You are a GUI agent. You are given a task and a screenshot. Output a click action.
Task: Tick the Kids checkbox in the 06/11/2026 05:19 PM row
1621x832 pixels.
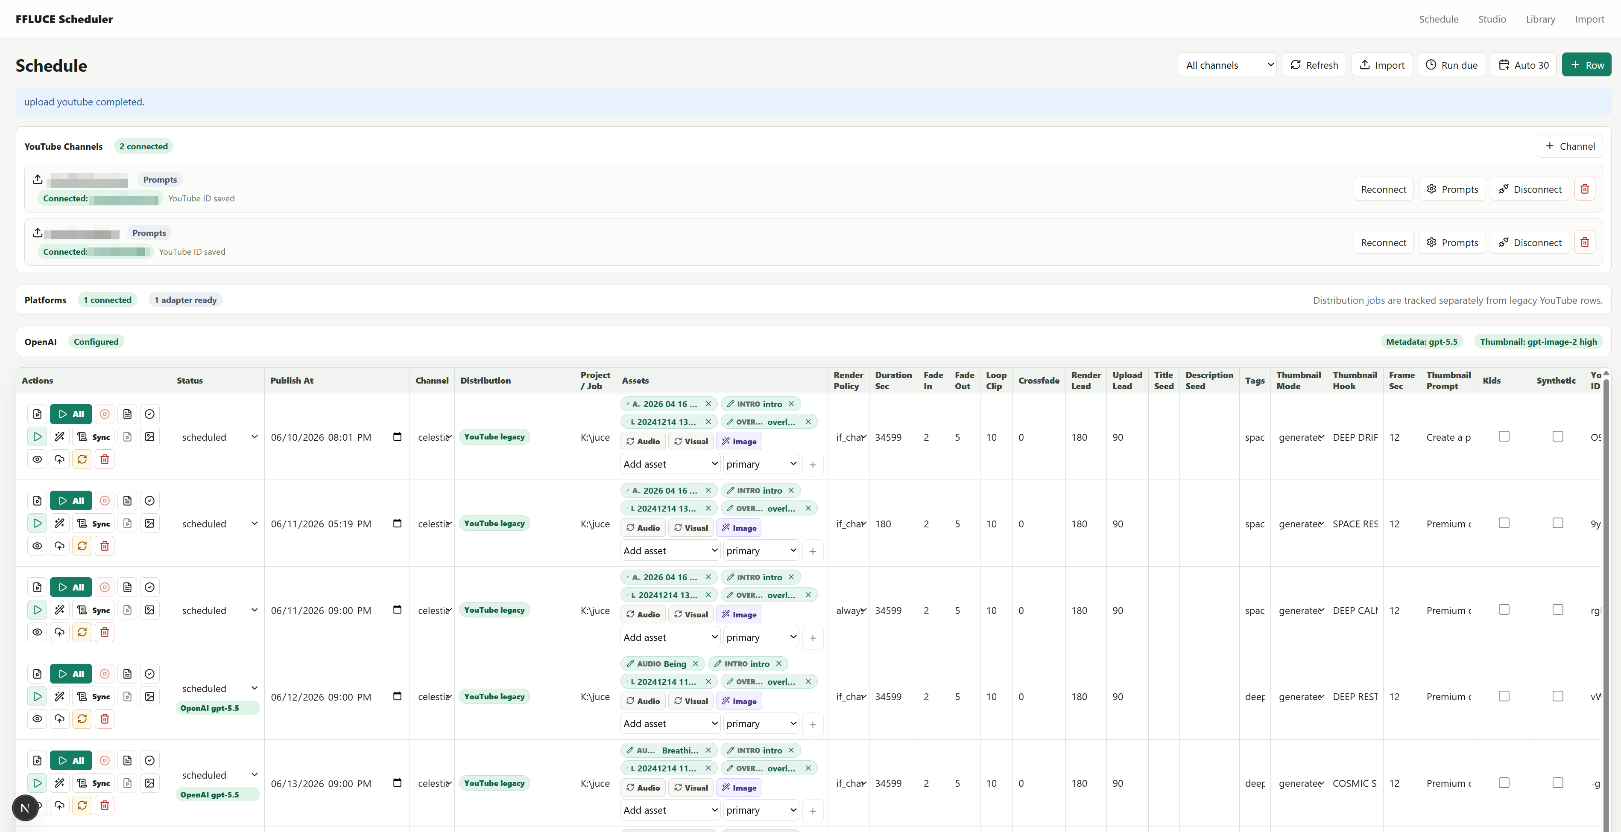coord(1504,523)
